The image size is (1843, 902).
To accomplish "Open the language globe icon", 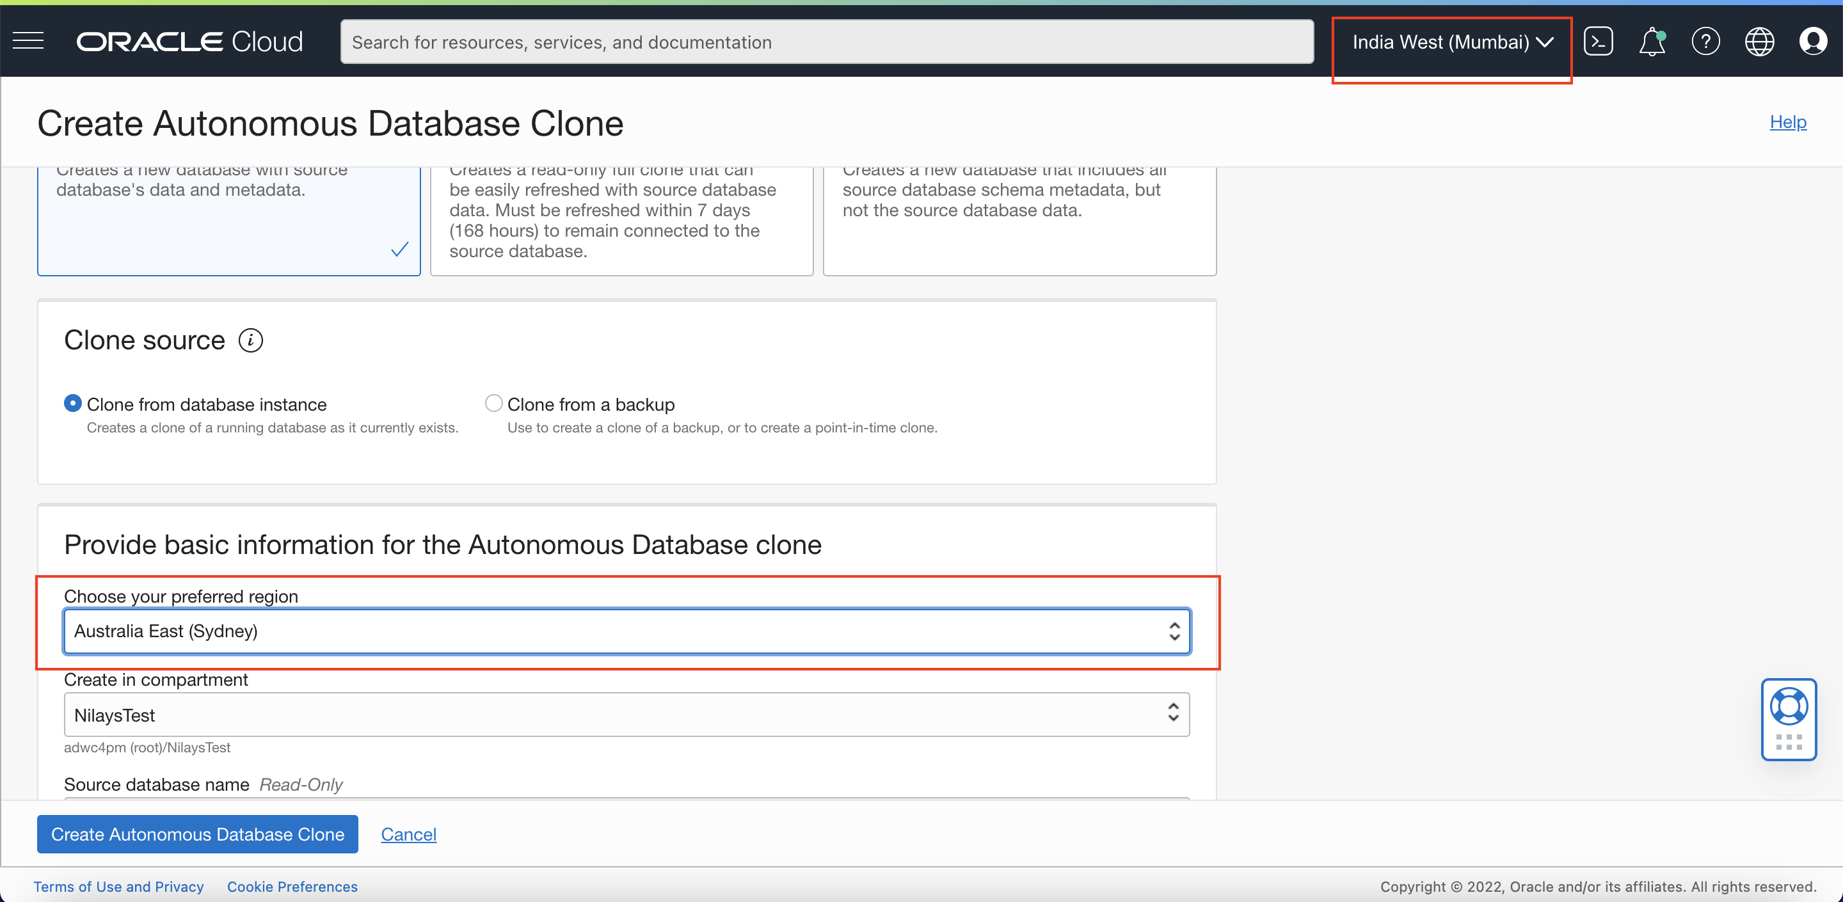I will 1759,42.
